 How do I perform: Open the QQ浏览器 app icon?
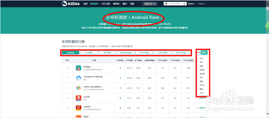click(79, 78)
